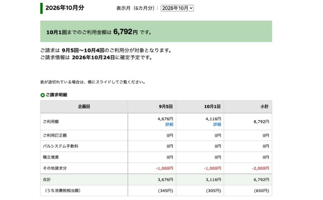Click the 企画回 column header
The height and width of the screenshot is (200, 323).
point(84,107)
